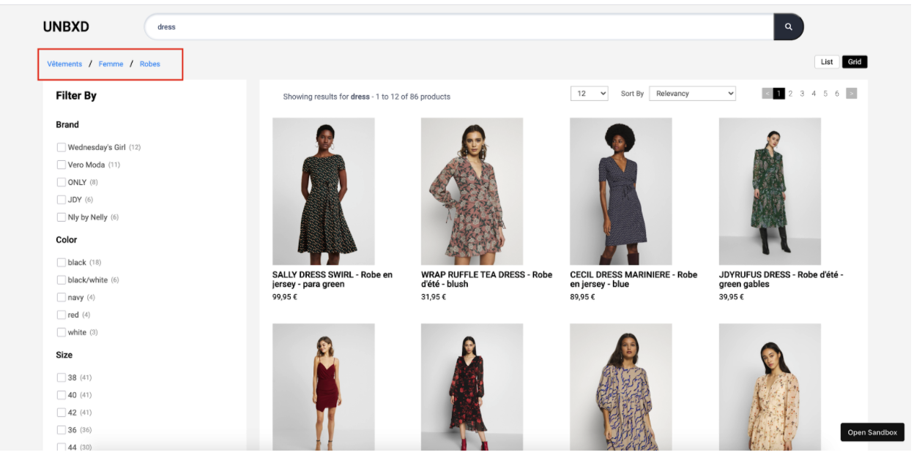Image resolution: width=914 pixels, height=455 pixels.
Task: Check the Vero Moda brand filter
Action: pyautogui.click(x=62, y=165)
